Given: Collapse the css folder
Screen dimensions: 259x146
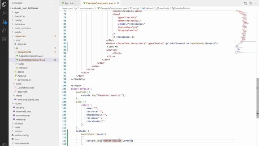Looking at the screenshot, I should (x=18, y=40).
